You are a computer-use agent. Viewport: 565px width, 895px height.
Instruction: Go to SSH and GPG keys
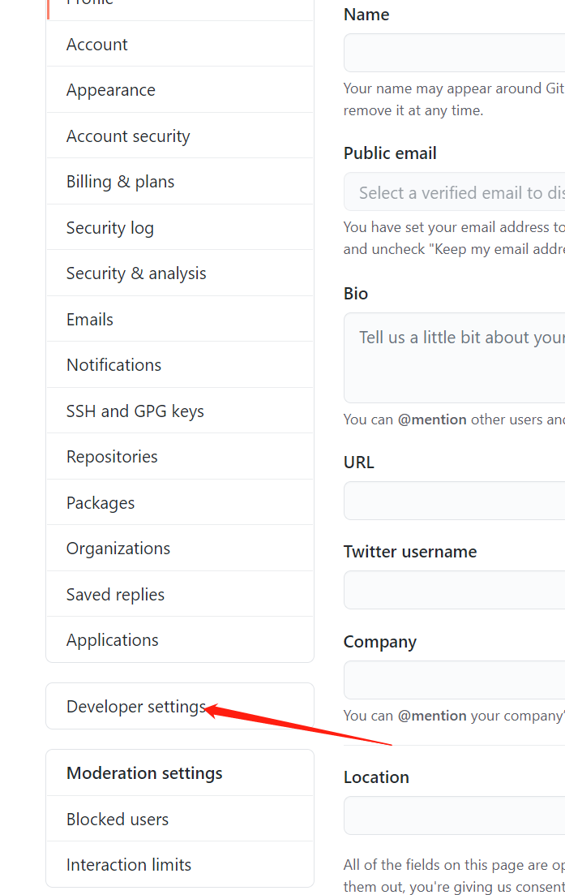pyautogui.click(x=135, y=411)
